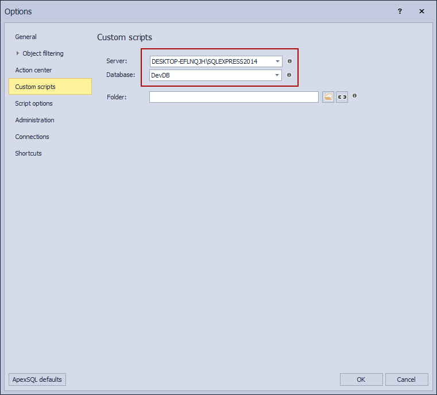Open the Connections settings page
This screenshot has width=437, height=395.
coord(32,137)
